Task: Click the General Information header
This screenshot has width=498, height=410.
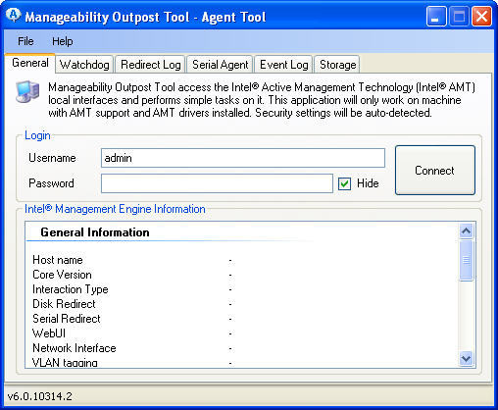Action: (95, 232)
